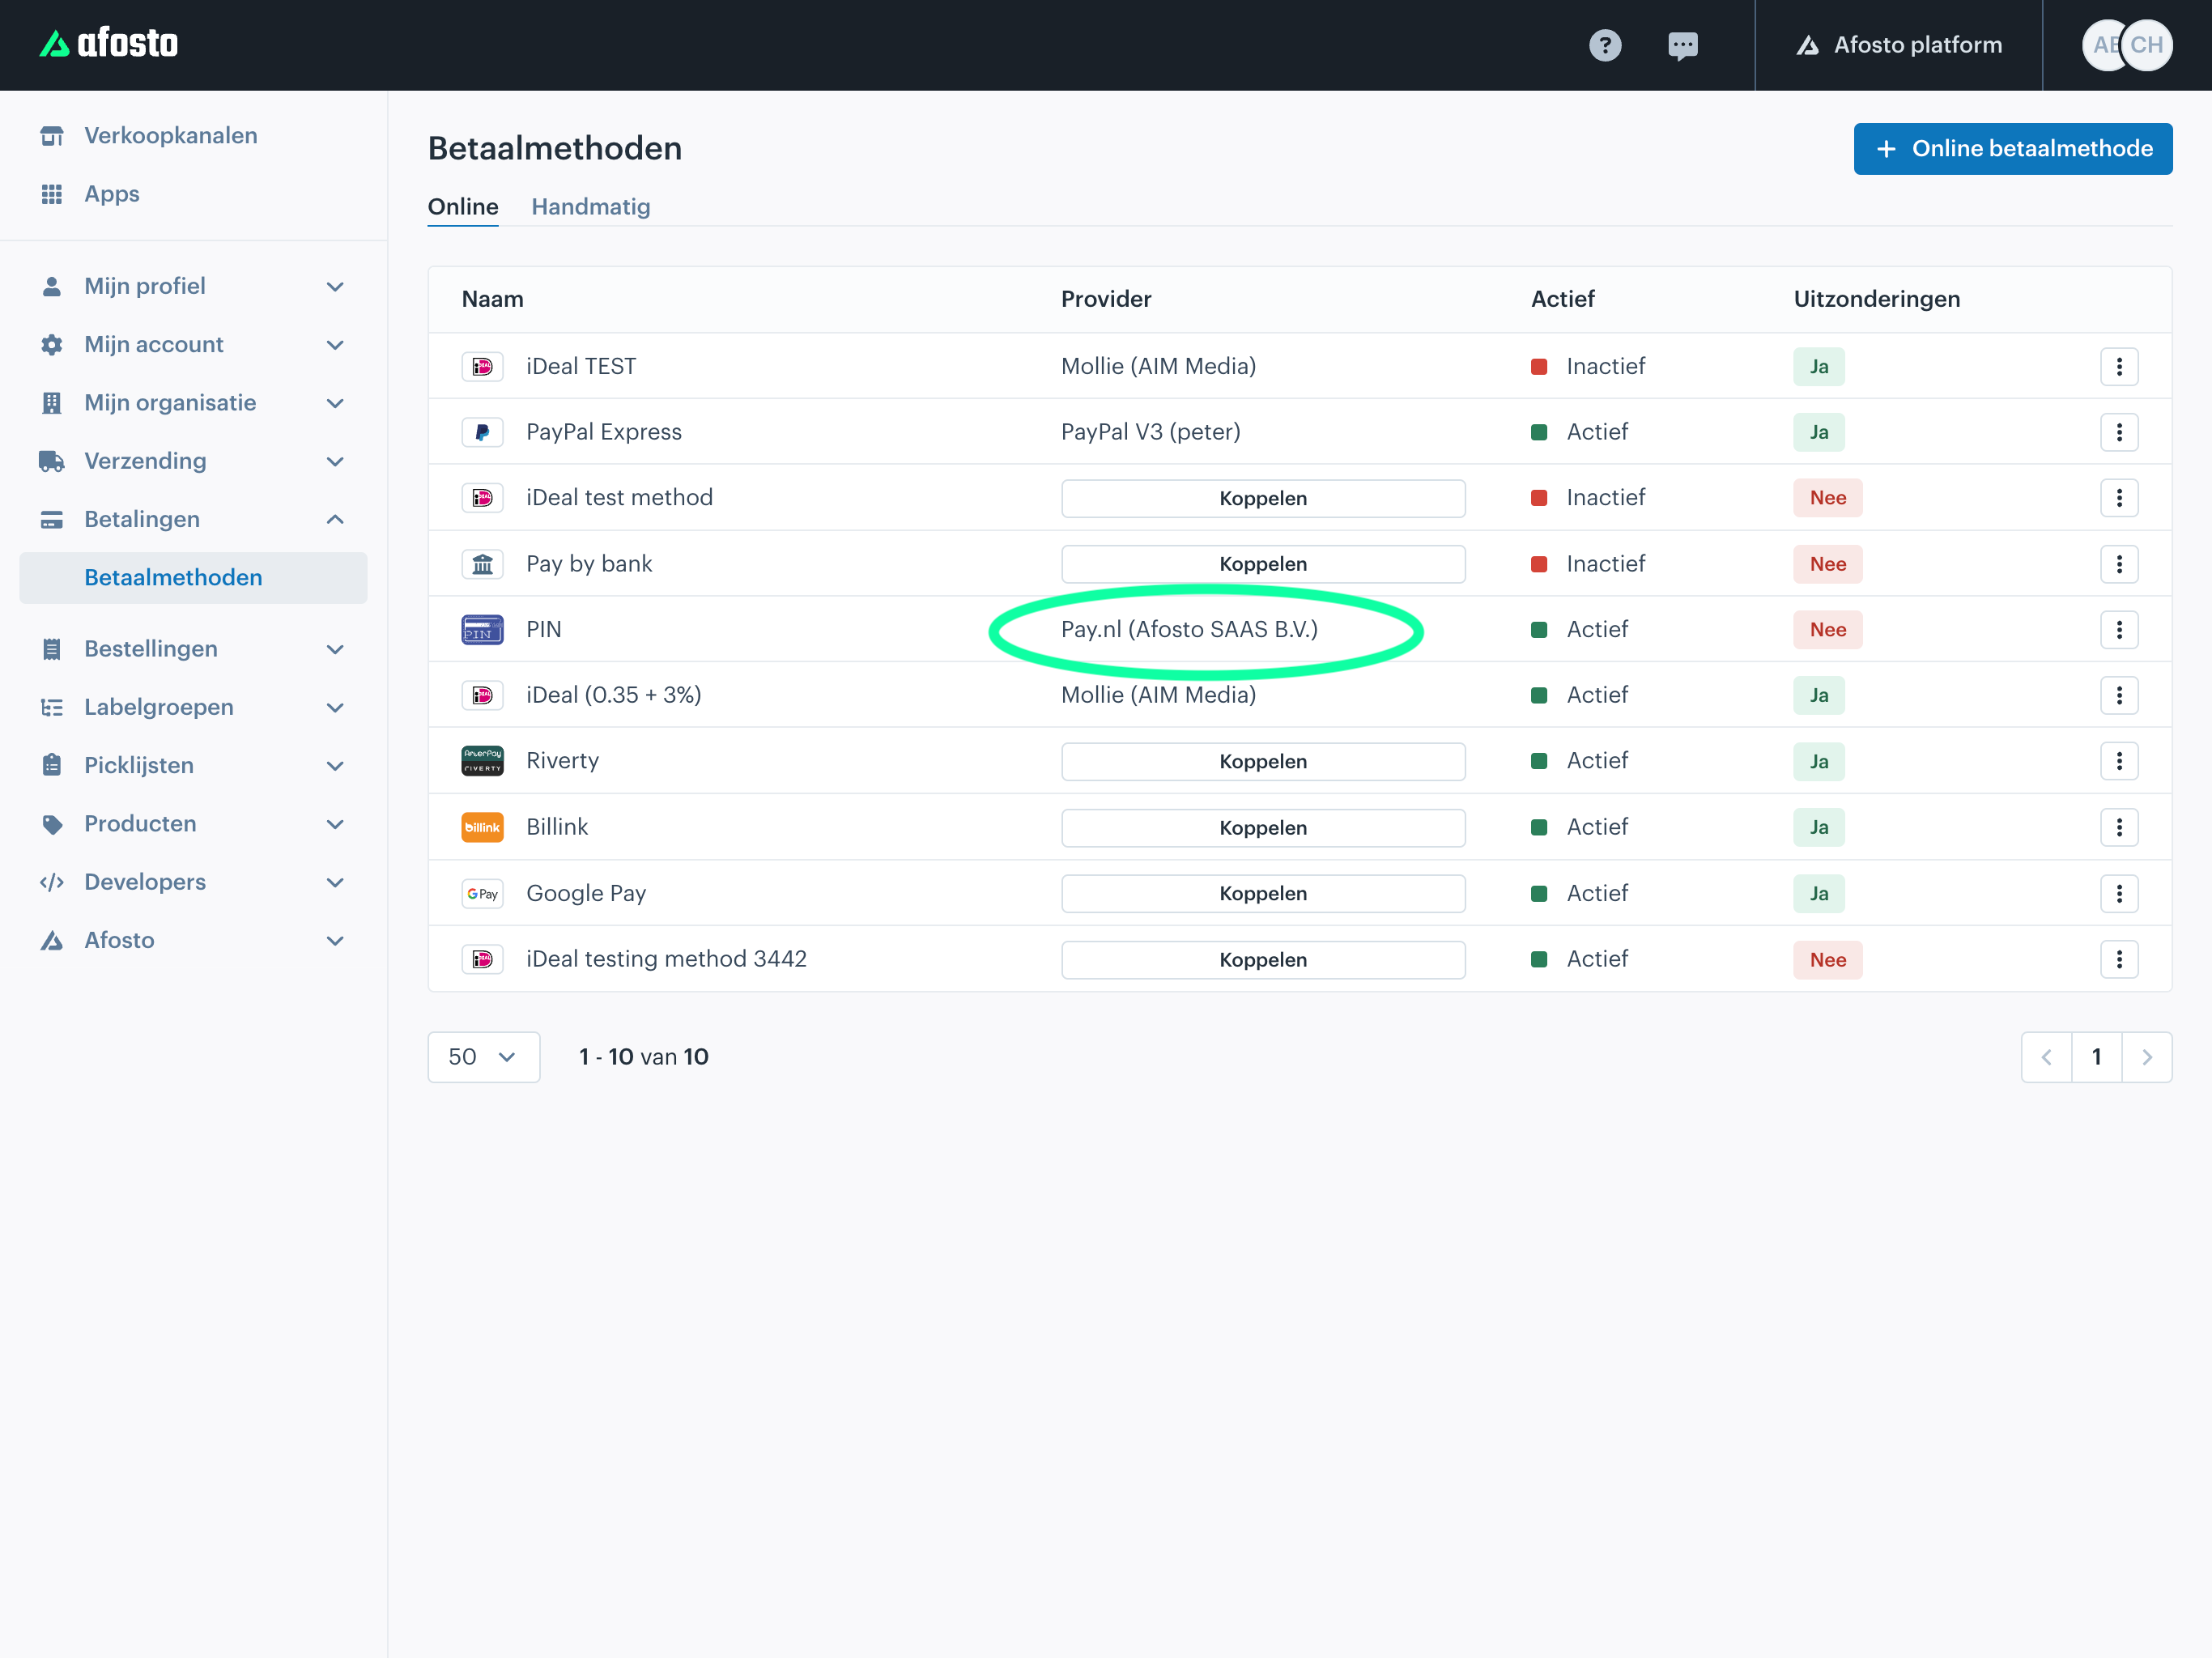Click the Riverty logo icon

point(482,761)
